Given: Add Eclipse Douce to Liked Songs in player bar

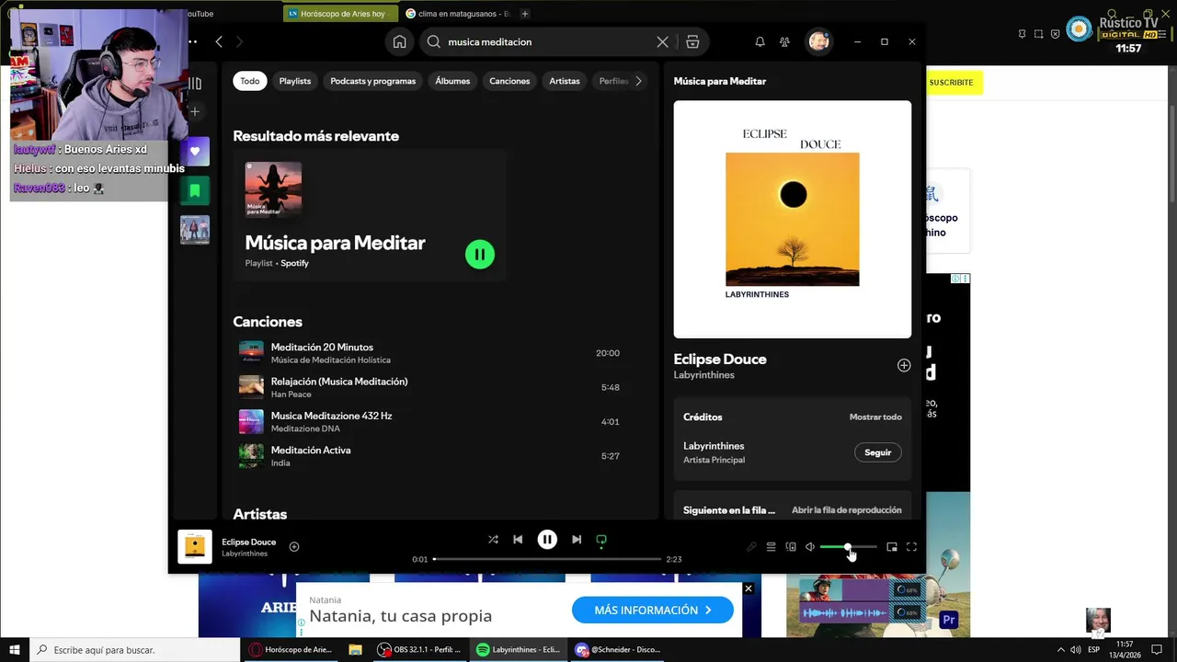Looking at the screenshot, I should pos(294,546).
